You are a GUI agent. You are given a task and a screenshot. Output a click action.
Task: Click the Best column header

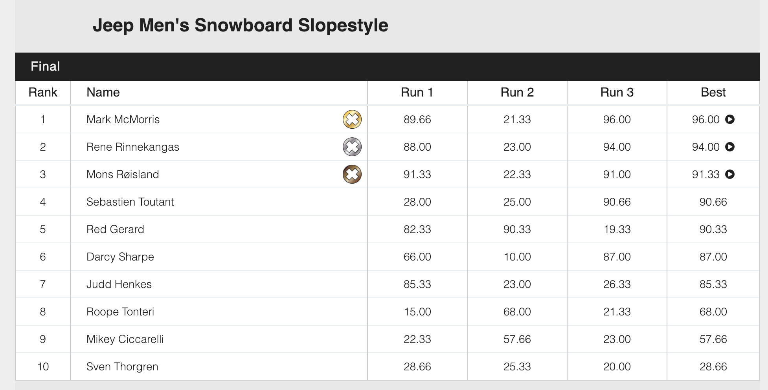pos(713,92)
